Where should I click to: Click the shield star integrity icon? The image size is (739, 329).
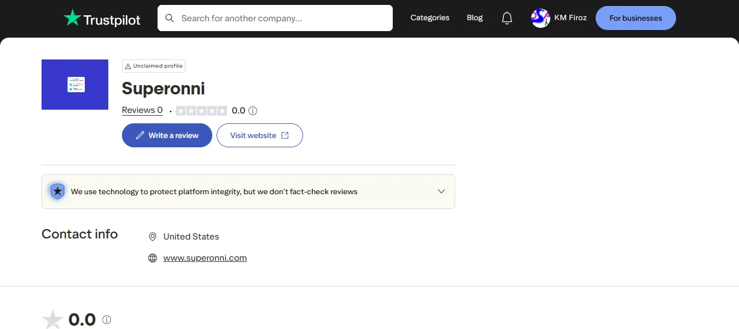[x=57, y=192]
